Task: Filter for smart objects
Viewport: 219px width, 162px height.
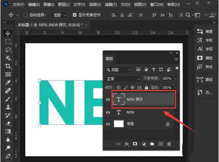Action: [169, 70]
